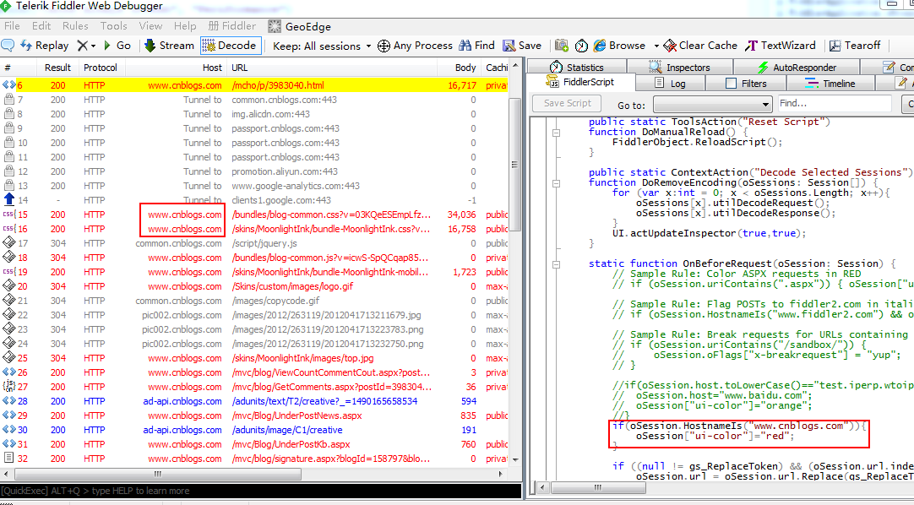This screenshot has width=914, height=505.
Task: Click the Save Script button
Action: [x=567, y=103]
